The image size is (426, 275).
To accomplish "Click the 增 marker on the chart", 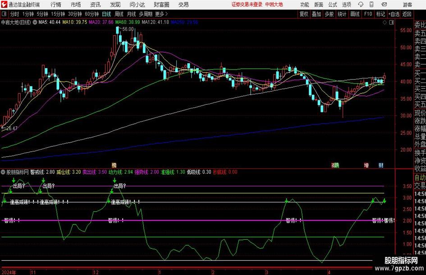I will pos(366,165).
